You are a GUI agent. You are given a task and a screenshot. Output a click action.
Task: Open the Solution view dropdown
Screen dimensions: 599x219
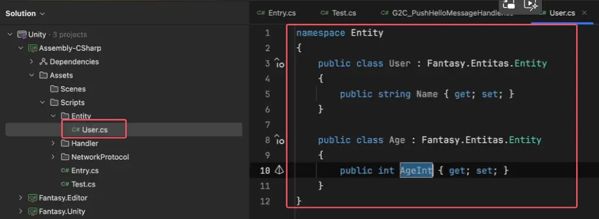tap(25, 13)
